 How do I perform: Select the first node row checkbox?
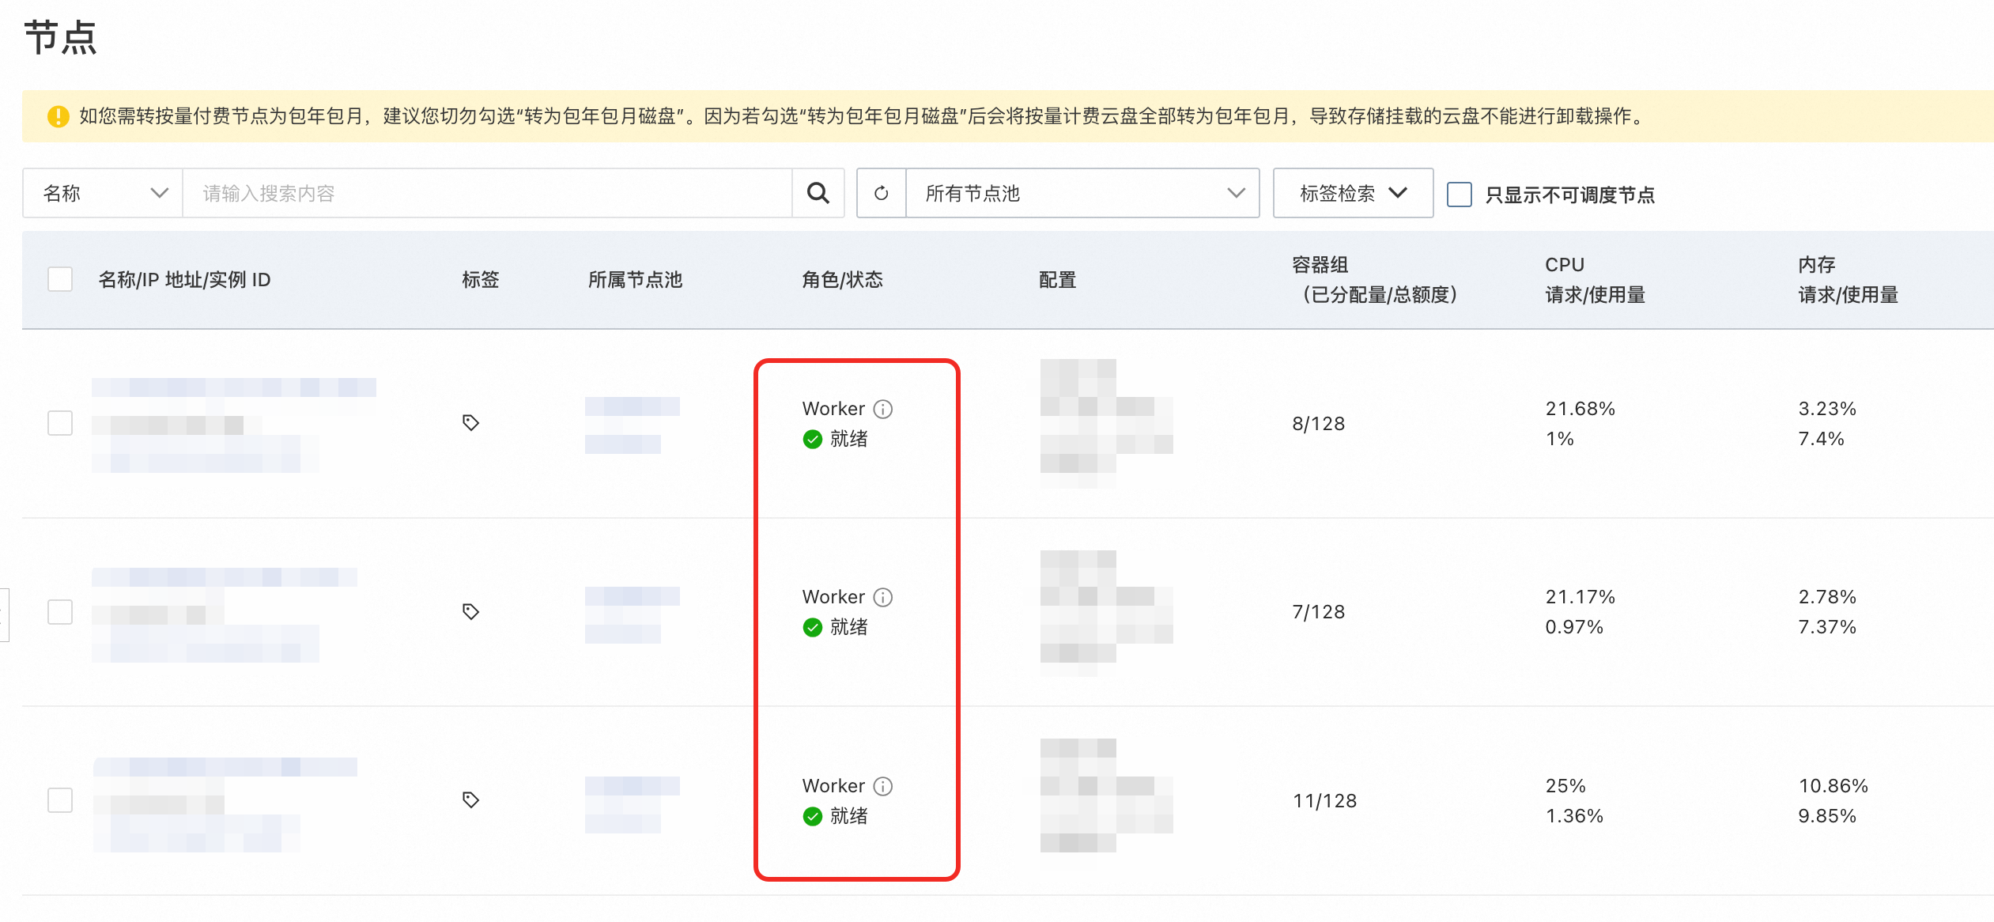click(x=60, y=423)
